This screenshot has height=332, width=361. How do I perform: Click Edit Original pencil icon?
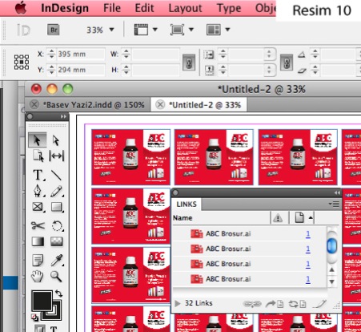(320, 304)
